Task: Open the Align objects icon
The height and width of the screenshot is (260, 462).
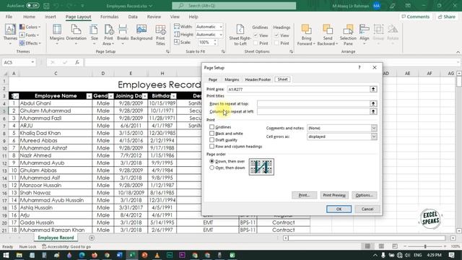Action: 364,30
